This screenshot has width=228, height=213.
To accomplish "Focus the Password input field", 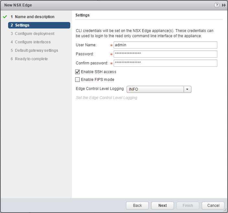I will pyautogui.click(x=165, y=54).
